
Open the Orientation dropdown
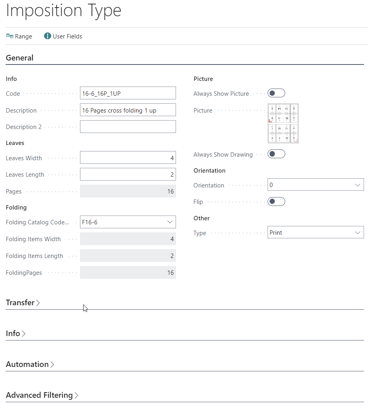357,185
